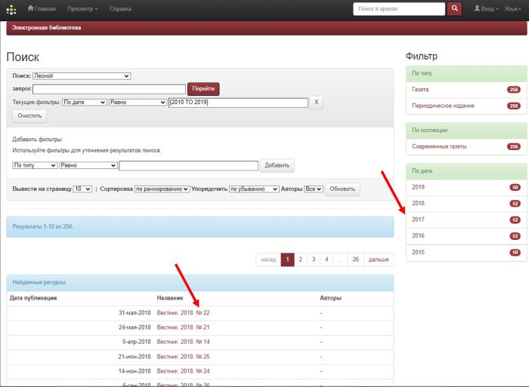
Task: Click the Название column header
Action: tap(170, 298)
